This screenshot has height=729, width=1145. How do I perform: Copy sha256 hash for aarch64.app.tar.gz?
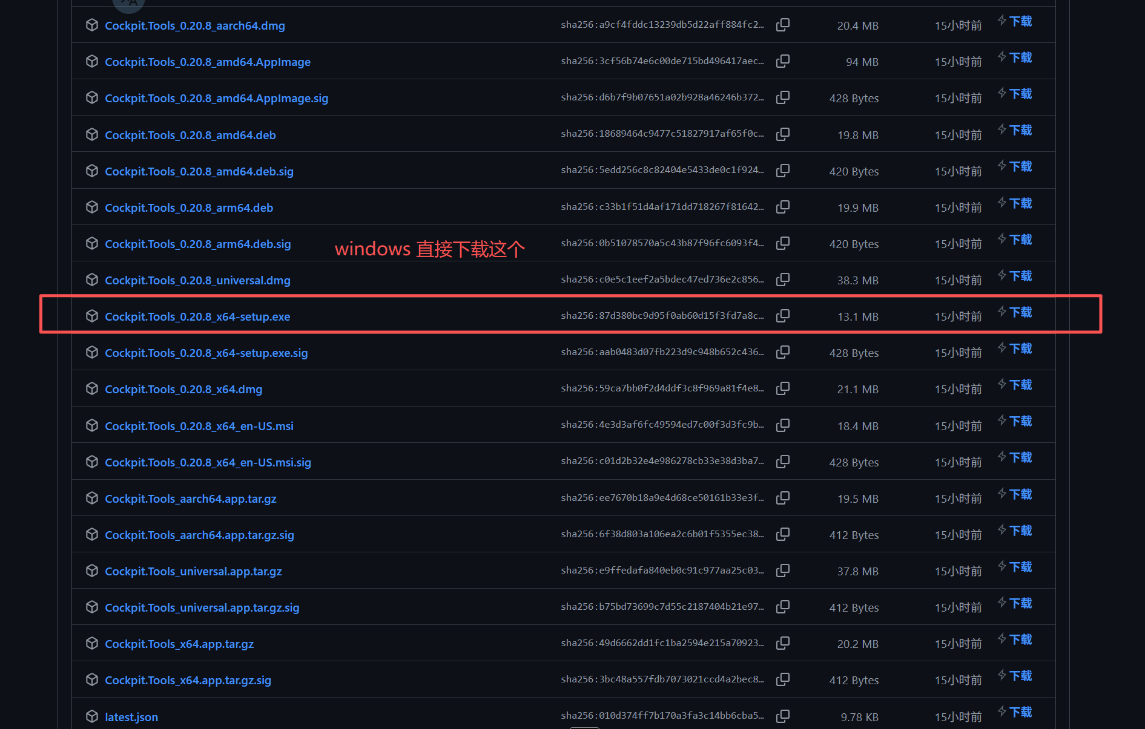coord(783,498)
